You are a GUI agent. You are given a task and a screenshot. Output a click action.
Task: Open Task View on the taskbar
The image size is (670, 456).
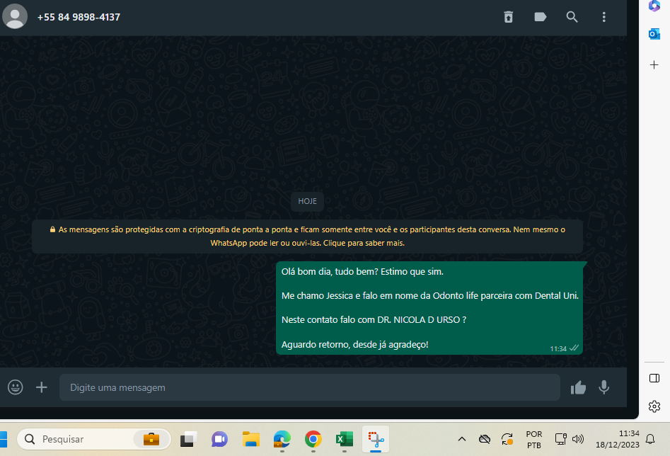[188, 439]
